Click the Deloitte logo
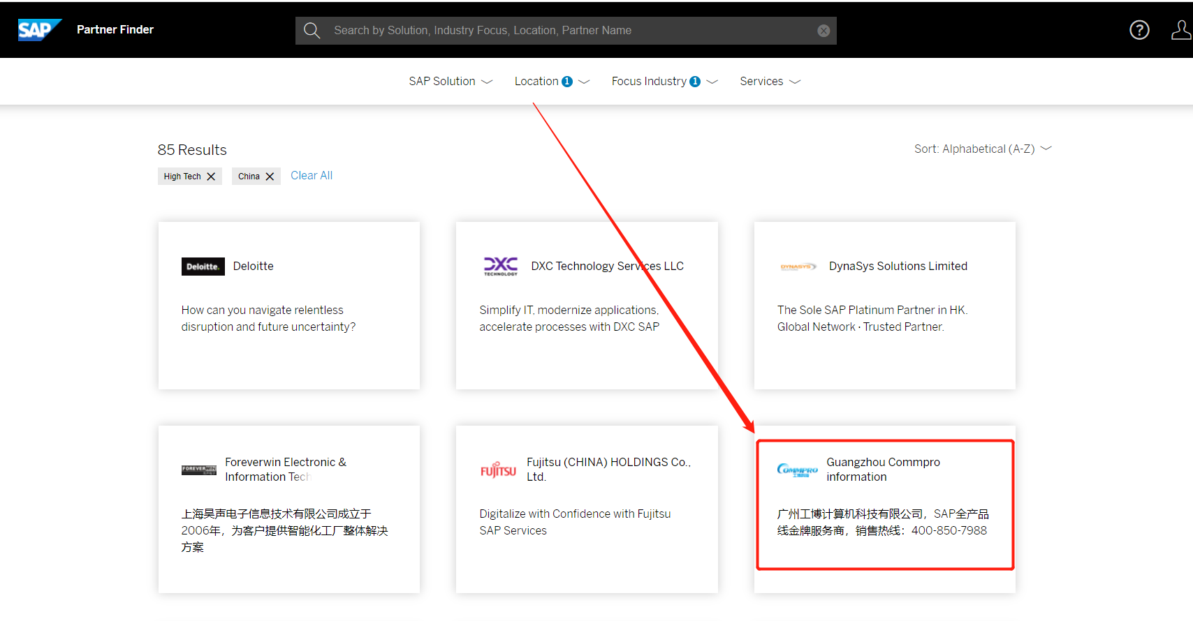Image resolution: width=1193 pixels, height=621 pixels. coord(203,267)
